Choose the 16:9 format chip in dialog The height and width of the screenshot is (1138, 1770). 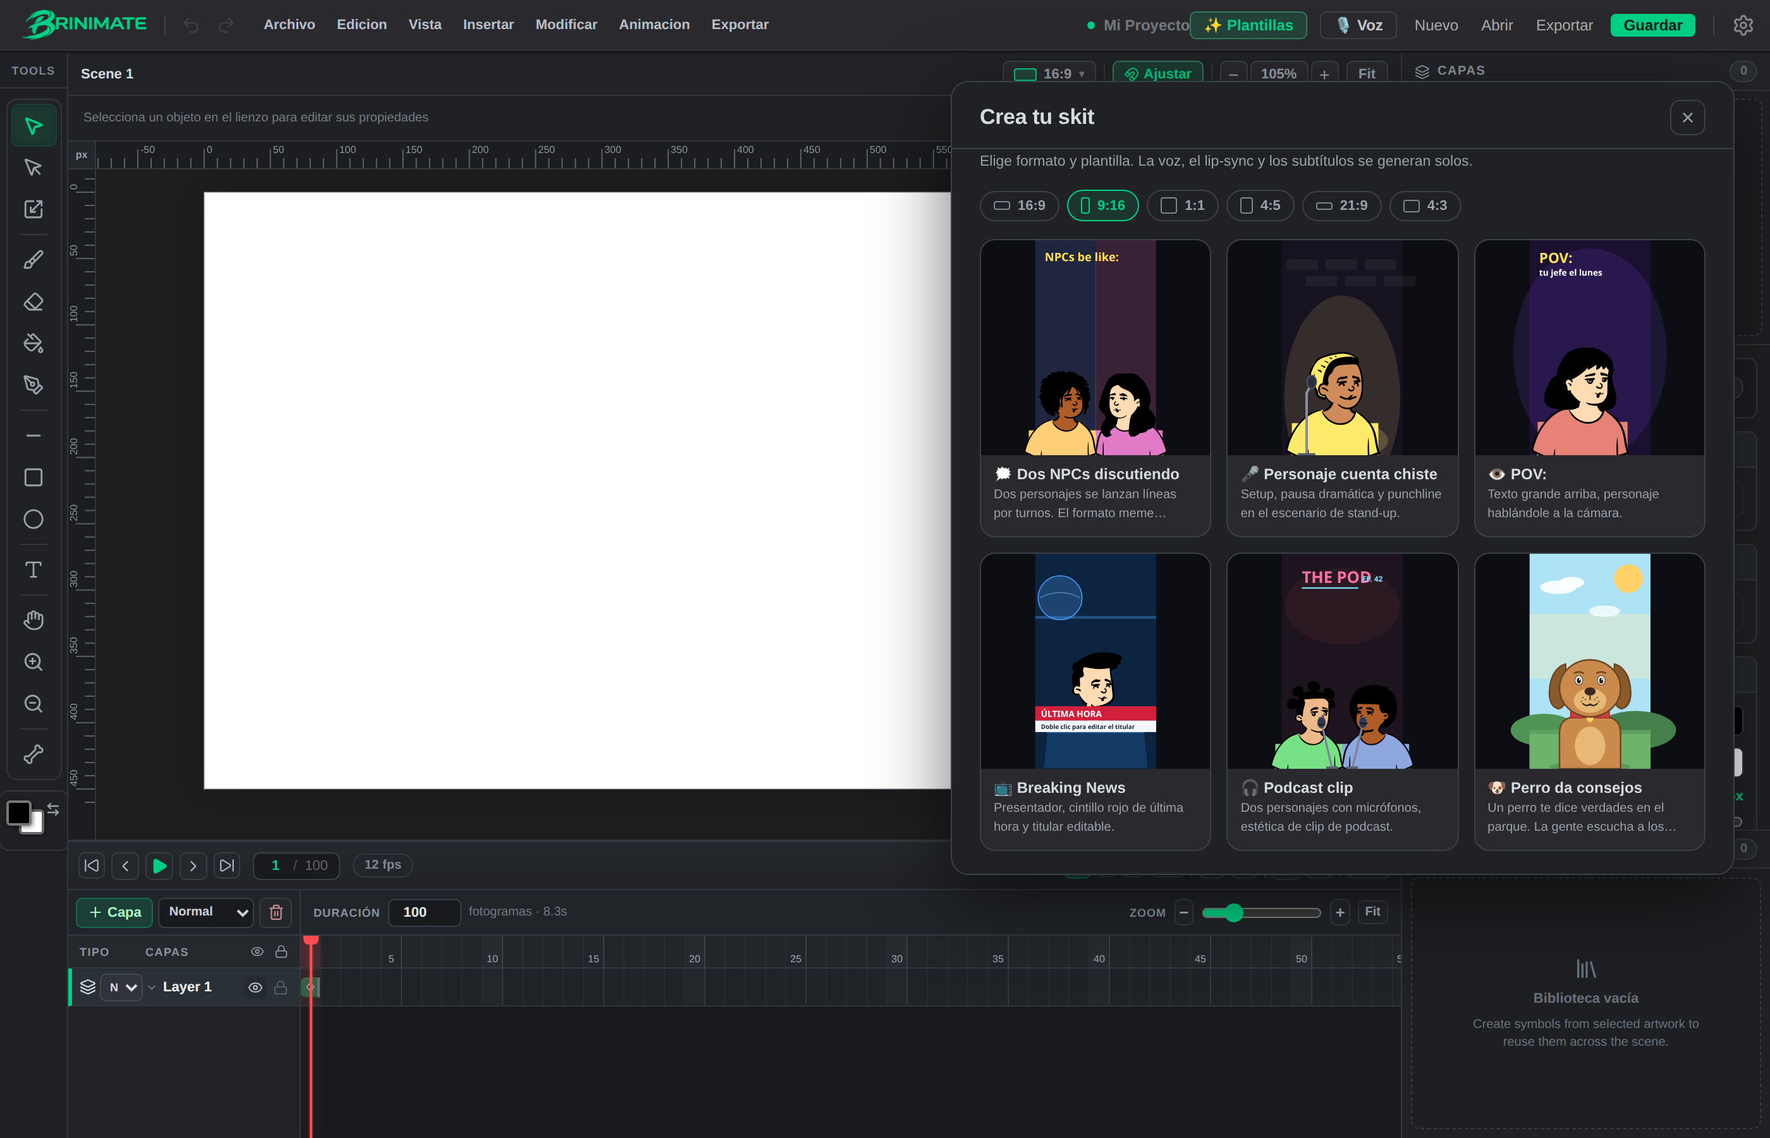pyautogui.click(x=1020, y=205)
